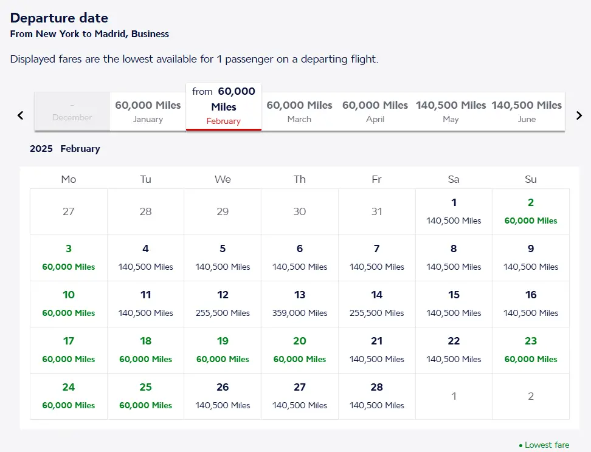This screenshot has height=452, width=591.
Task: Switch to the January month tab
Action: 148,112
